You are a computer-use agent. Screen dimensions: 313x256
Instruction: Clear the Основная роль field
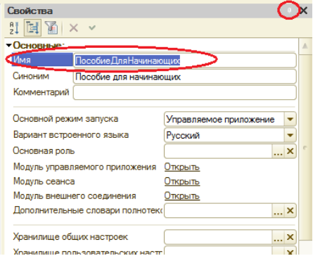[290, 151]
